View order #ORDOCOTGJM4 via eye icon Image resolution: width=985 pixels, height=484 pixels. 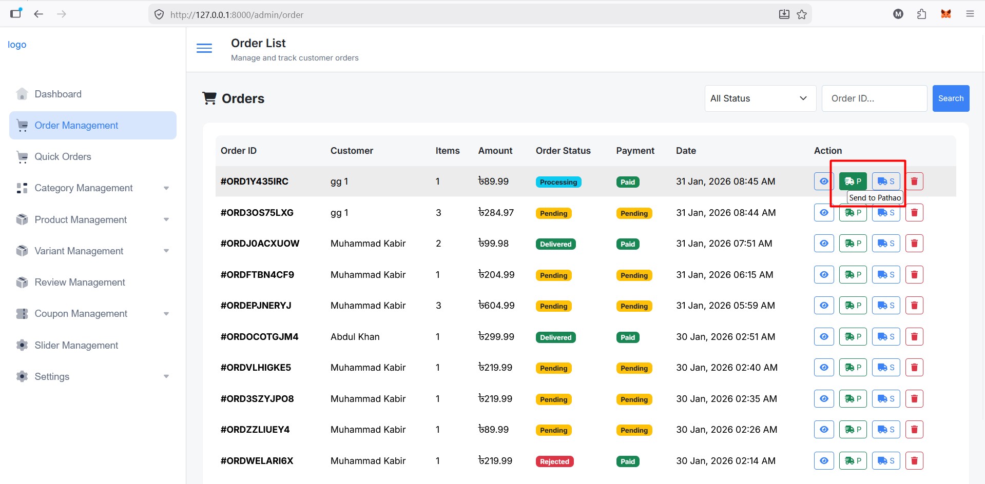pyautogui.click(x=824, y=337)
